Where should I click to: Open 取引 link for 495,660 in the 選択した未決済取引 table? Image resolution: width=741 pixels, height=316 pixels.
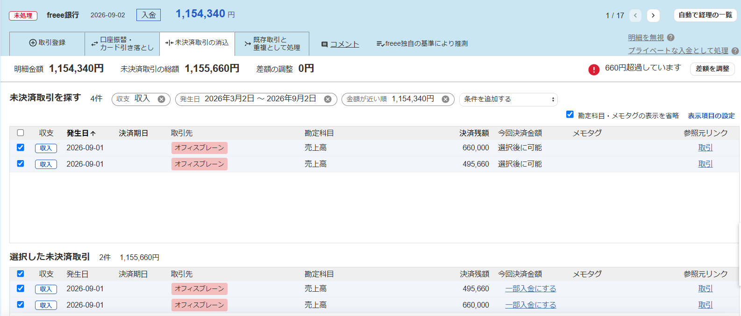coord(705,289)
